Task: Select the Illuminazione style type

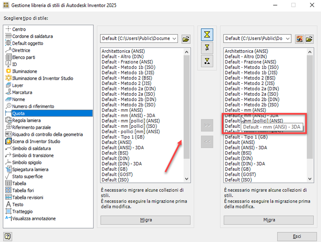Action: tap(21, 71)
